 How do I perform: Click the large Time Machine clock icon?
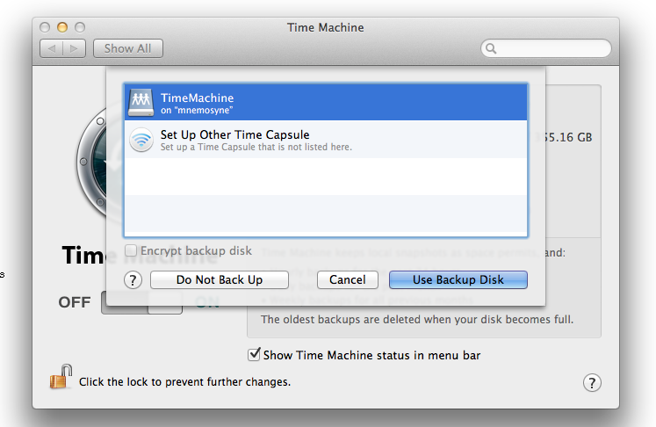(x=91, y=162)
